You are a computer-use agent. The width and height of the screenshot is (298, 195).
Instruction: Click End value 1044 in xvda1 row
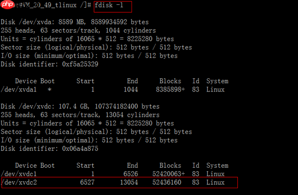tap(131, 89)
